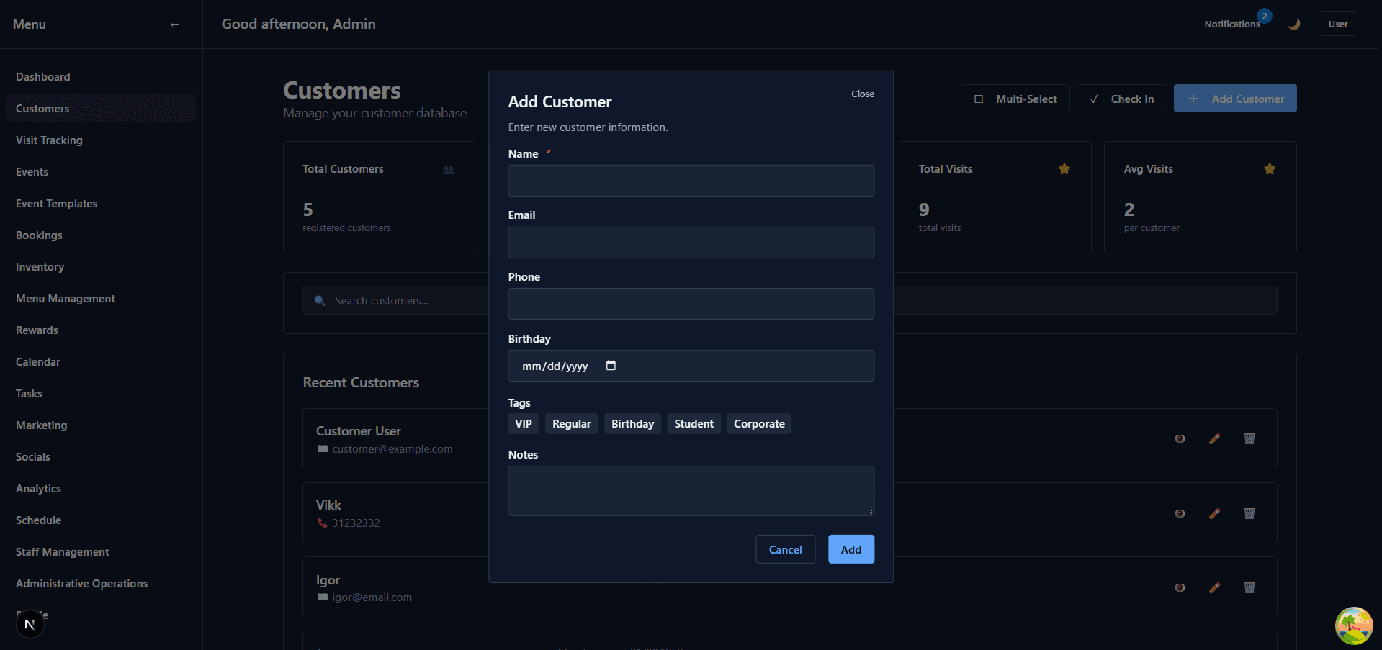Toggle the Student tag

[x=694, y=424]
